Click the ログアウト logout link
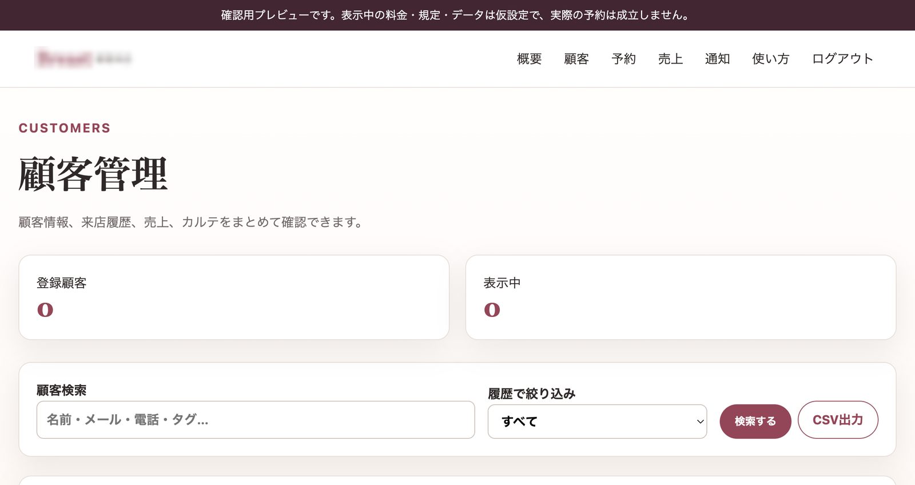 pyautogui.click(x=842, y=59)
